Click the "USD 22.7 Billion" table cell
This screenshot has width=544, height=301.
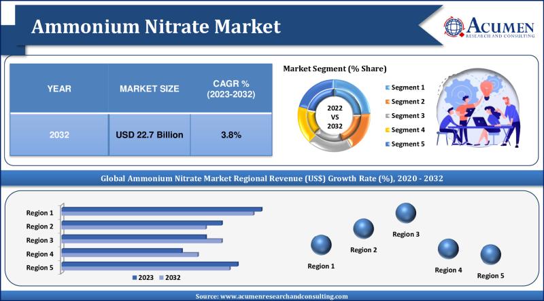pos(149,135)
